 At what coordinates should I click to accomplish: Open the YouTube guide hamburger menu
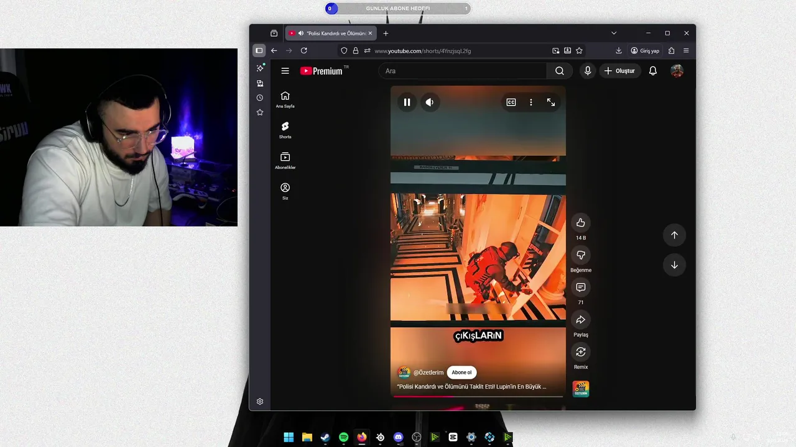click(285, 71)
